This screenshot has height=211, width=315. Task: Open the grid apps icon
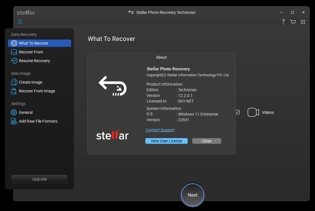[x=303, y=22]
